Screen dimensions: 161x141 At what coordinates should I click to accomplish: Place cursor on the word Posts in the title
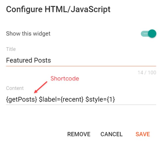pyautogui.click(x=42, y=60)
